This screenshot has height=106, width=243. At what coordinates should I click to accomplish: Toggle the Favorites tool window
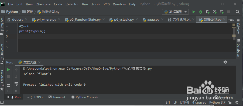pos(2,80)
